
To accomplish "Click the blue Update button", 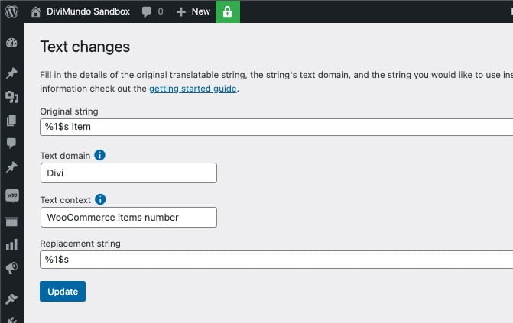I will coord(63,291).
